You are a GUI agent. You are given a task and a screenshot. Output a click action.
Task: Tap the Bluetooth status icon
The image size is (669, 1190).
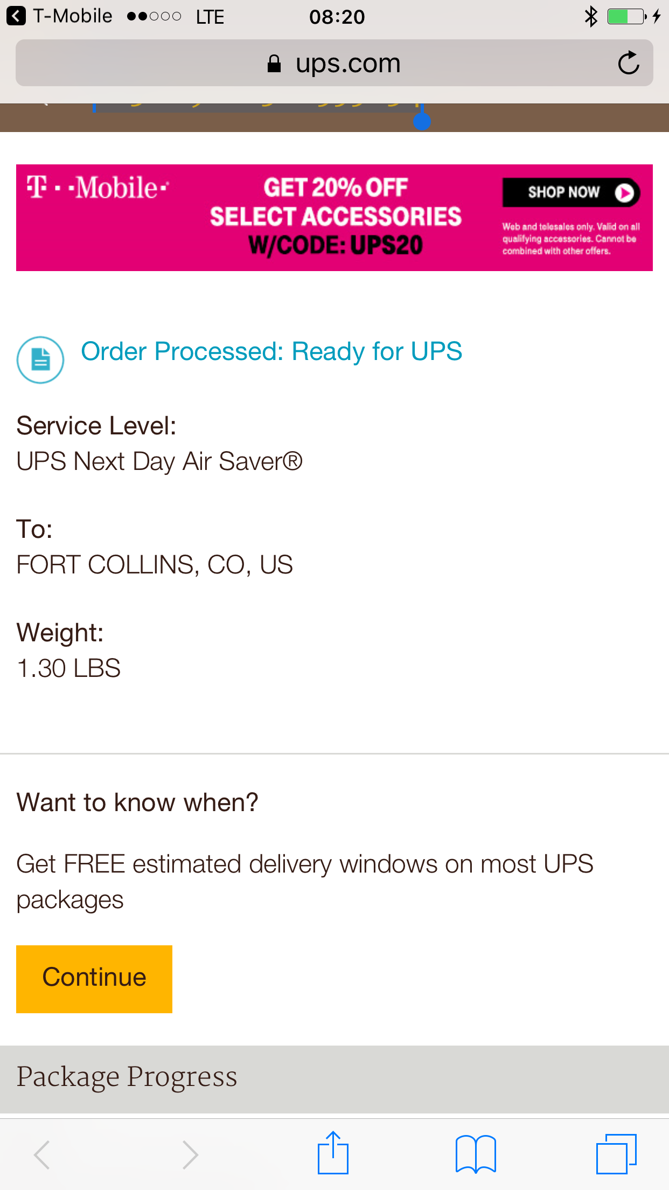pyautogui.click(x=591, y=16)
